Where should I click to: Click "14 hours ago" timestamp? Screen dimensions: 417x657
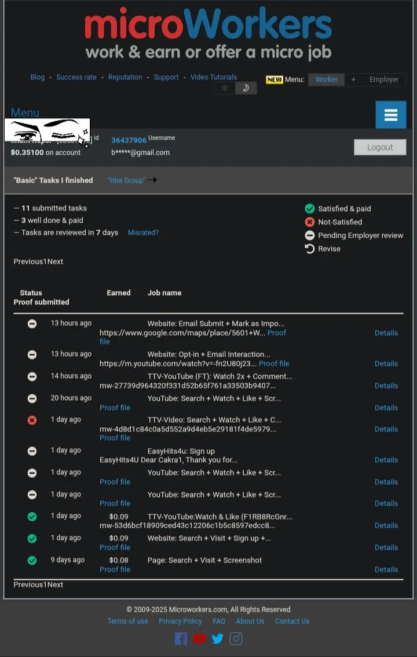71,376
